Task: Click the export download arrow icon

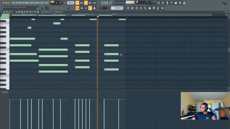Action: (184, 3)
